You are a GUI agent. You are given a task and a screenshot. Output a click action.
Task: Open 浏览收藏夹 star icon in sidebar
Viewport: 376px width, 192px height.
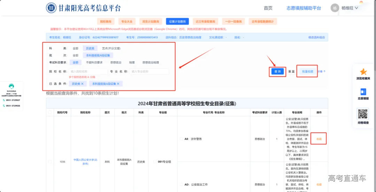(x=363, y=72)
